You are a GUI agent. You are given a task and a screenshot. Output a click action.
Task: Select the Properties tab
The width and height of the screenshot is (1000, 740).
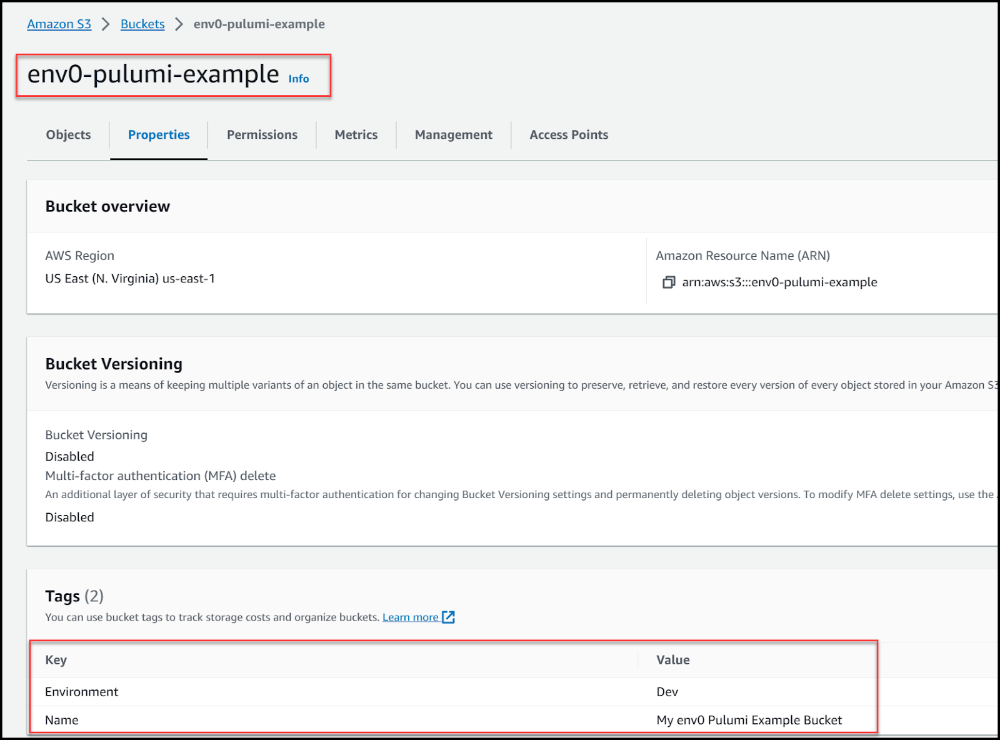click(x=159, y=135)
